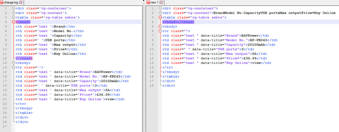Click the <thead></thead> line in new 1
Image resolution: width=339 pixels, height=132 pixels.
(x=178, y=22)
